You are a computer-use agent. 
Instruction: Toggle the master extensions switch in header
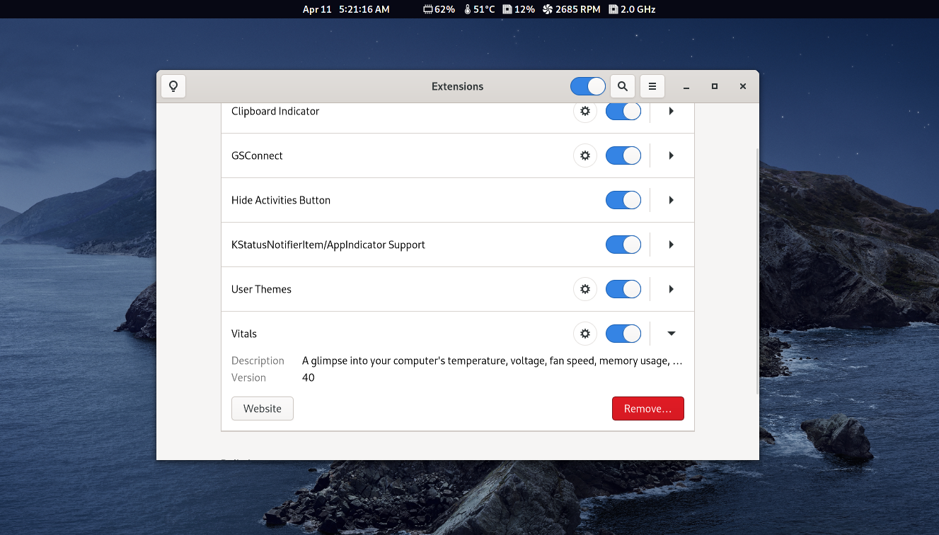(587, 86)
